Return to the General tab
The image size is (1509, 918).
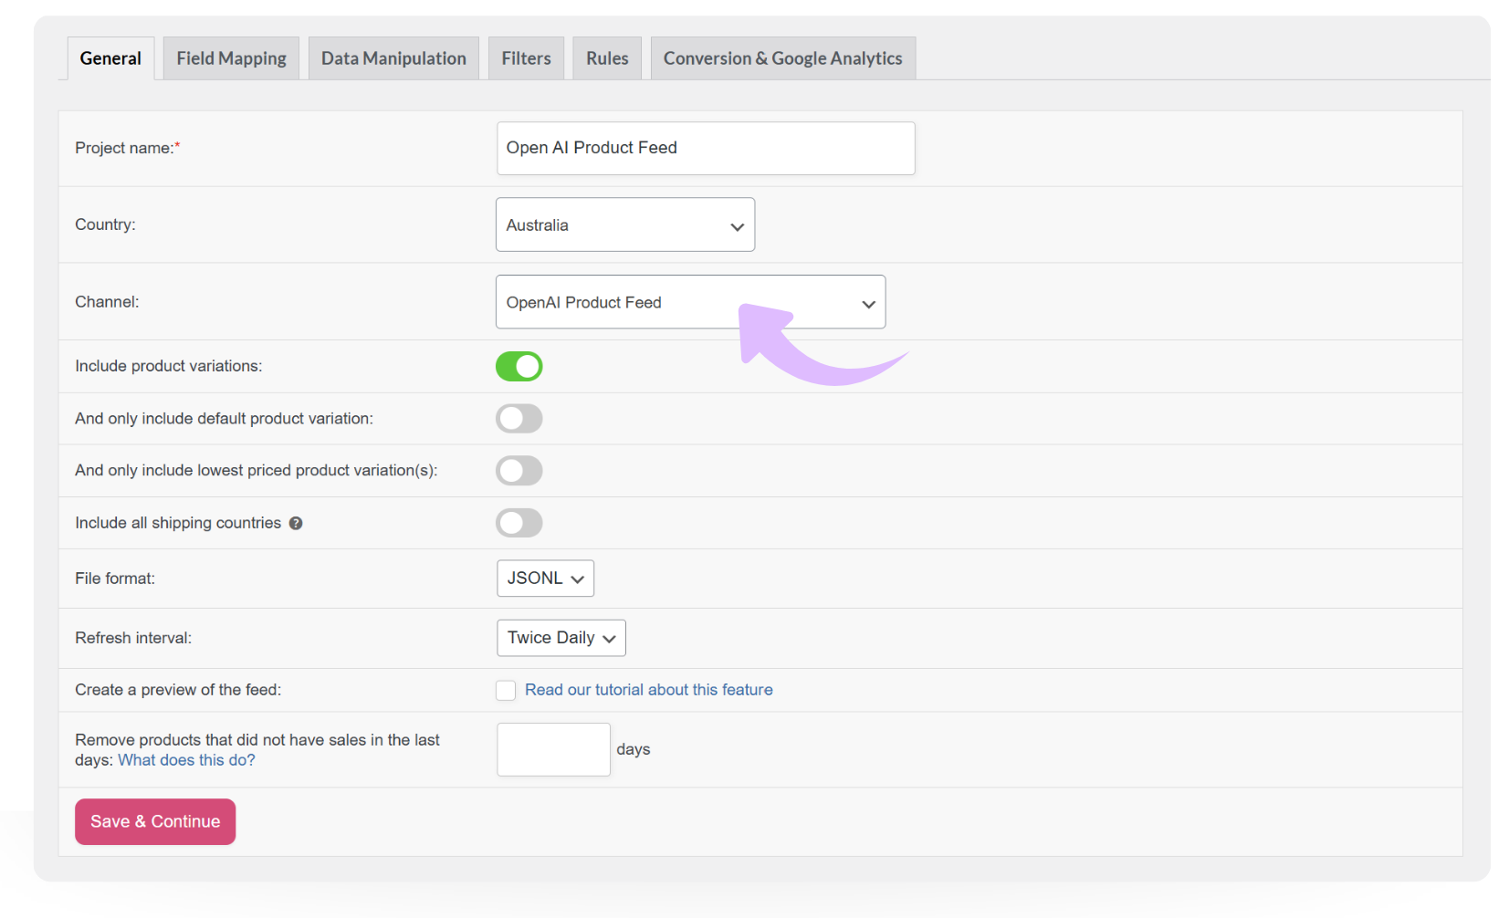110,57
